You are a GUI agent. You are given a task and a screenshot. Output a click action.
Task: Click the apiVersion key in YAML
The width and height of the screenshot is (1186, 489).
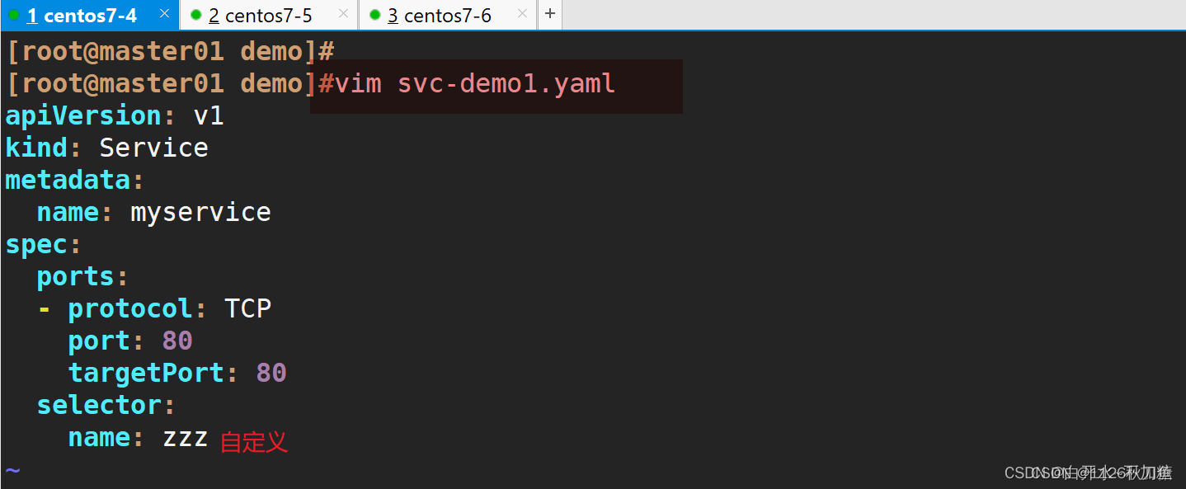(84, 115)
